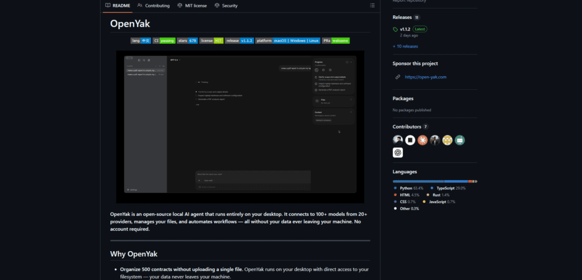This screenshot has width=582, height=280.
Task: Switch to the Contributing tab
Action: click(153, 6)
